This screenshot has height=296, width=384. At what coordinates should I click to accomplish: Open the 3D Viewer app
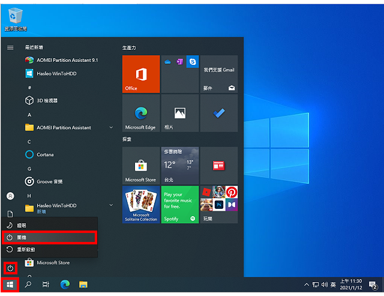pyautogui.click(x=41, y=100)
